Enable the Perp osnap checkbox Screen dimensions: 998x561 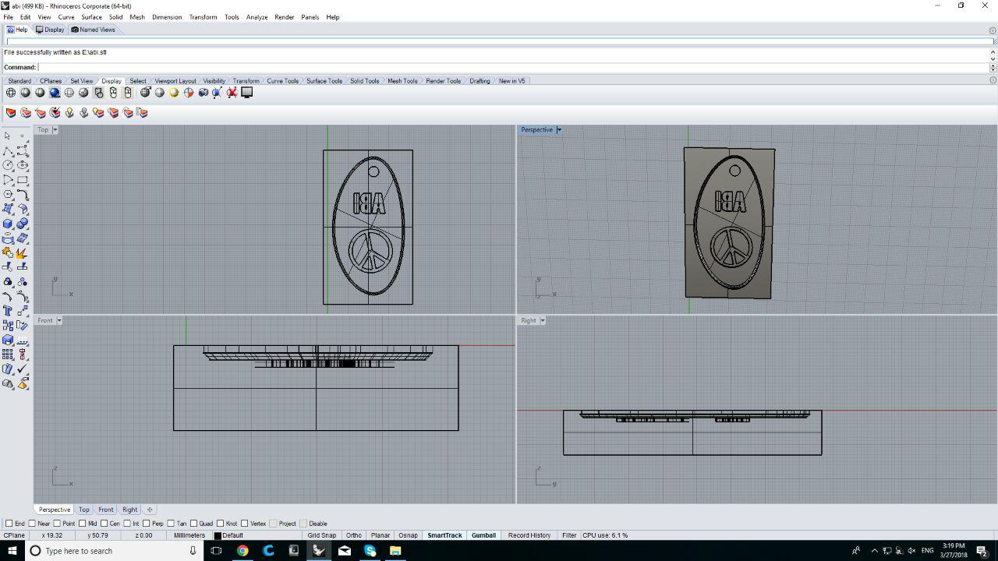(x=147, y=524)
